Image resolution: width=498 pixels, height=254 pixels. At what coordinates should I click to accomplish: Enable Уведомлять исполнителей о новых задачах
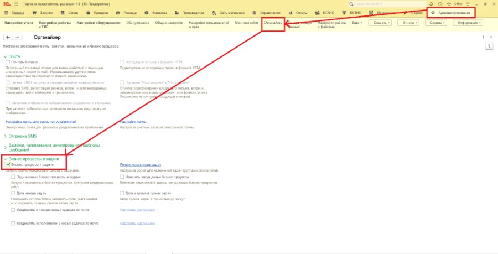(x=13, y=224)
